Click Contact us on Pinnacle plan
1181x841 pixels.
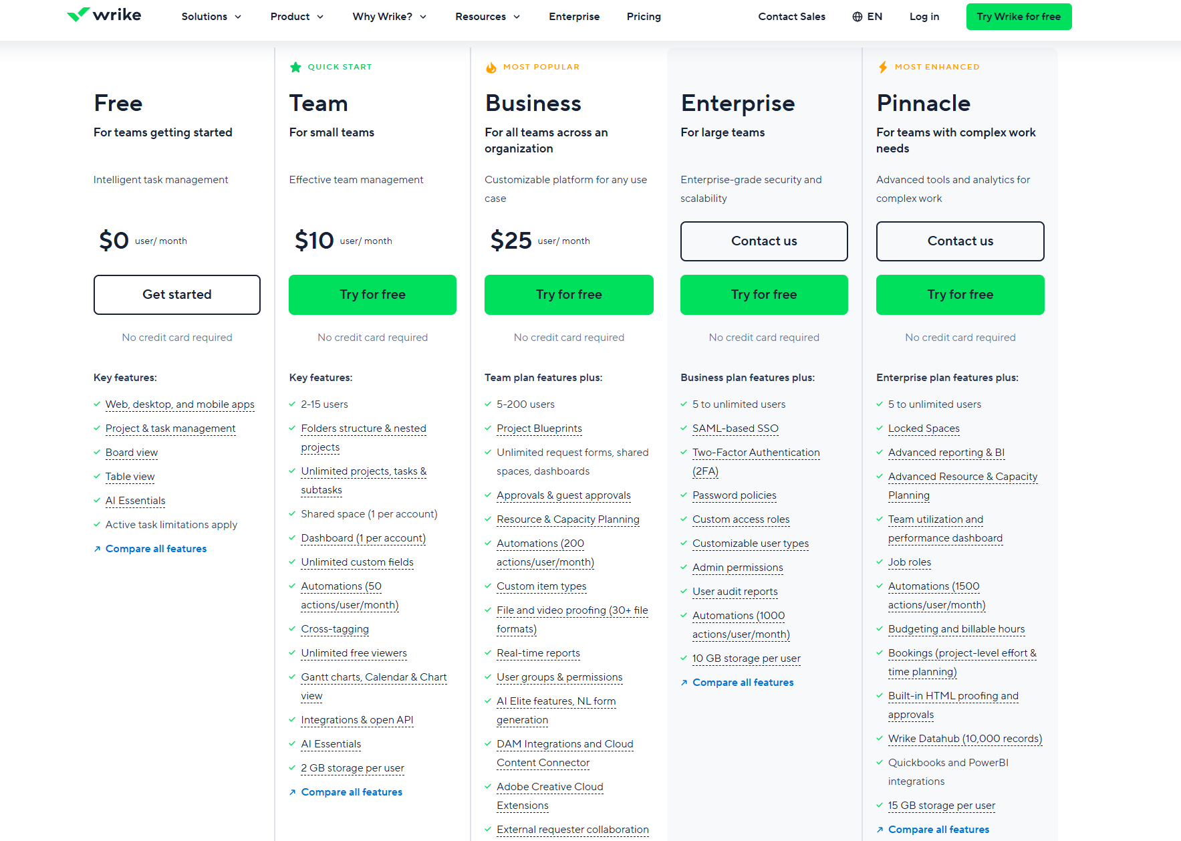click(960, 241)
